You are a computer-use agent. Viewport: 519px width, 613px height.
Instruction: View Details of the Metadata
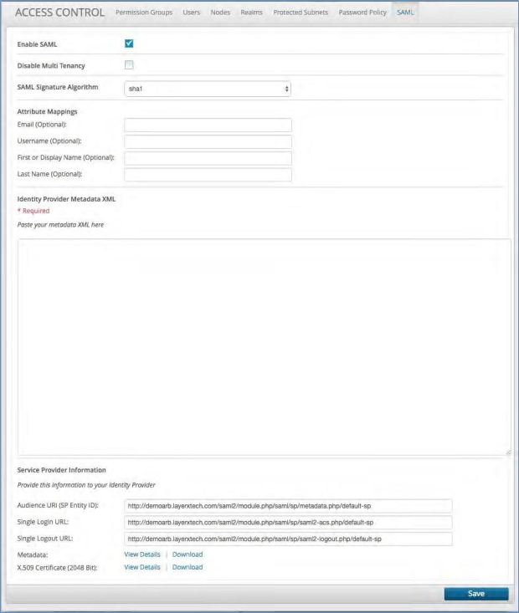tap(141, 554)
